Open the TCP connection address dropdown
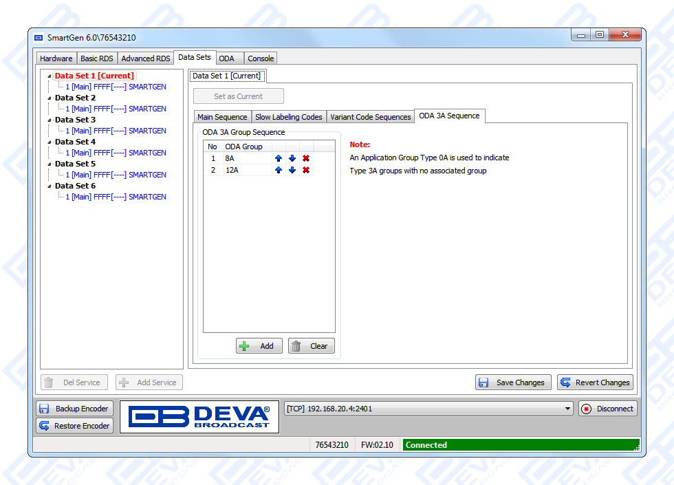The height and width of the screenshot is (485, 674). [567, 409]
